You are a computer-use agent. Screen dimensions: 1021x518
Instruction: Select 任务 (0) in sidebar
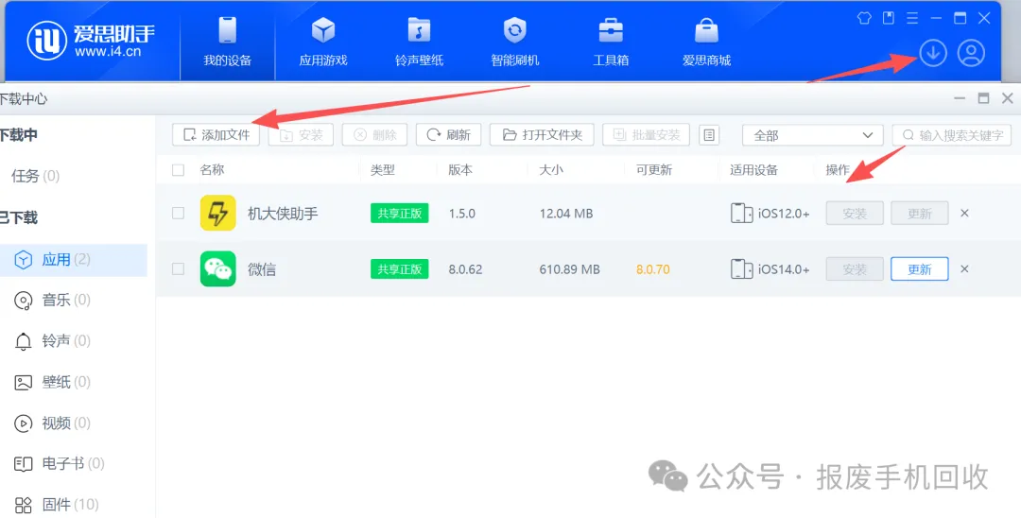[x=35, y=176]
